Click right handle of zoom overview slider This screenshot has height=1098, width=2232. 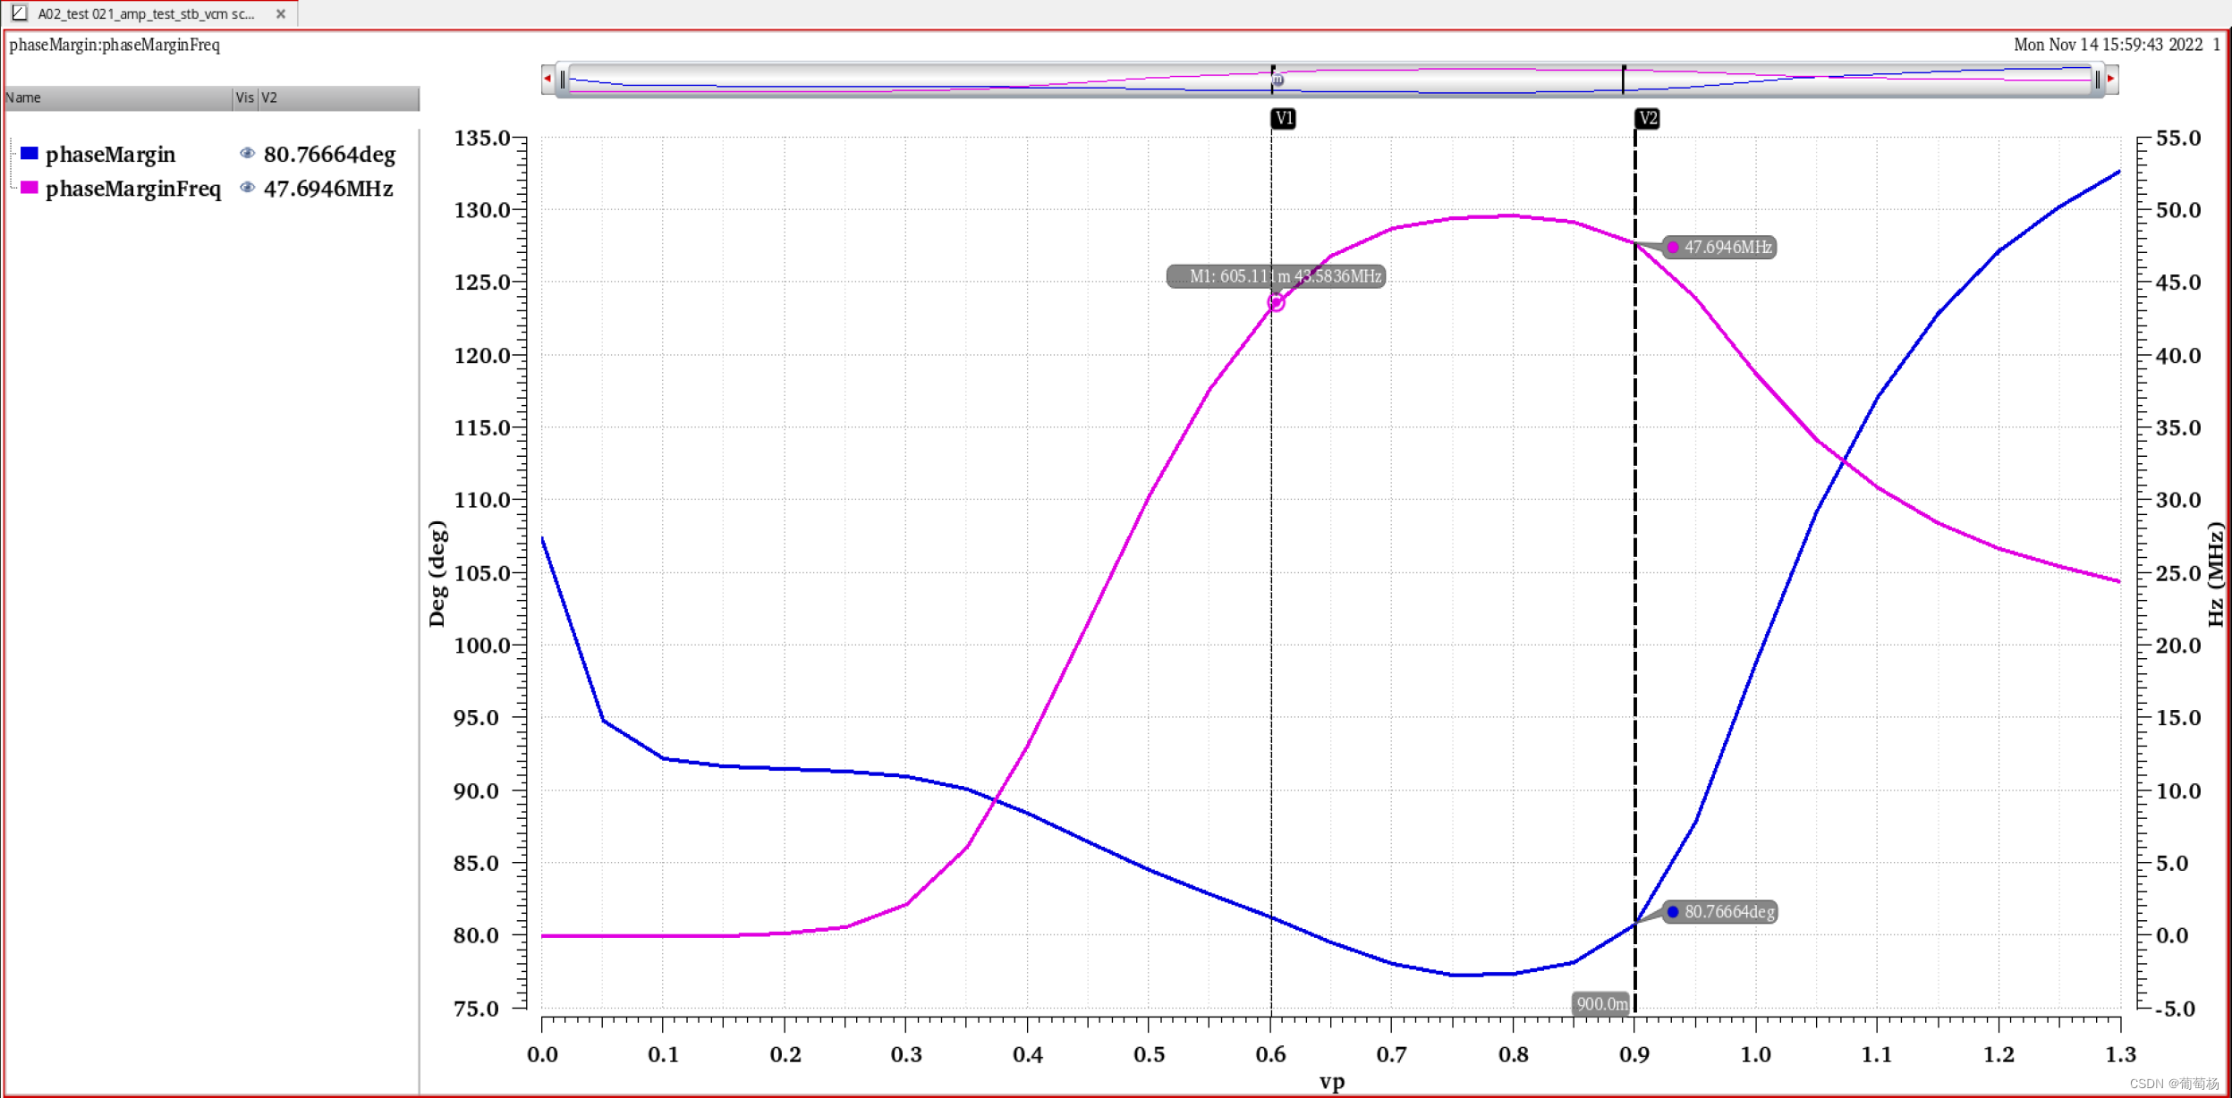point(2097,80)
